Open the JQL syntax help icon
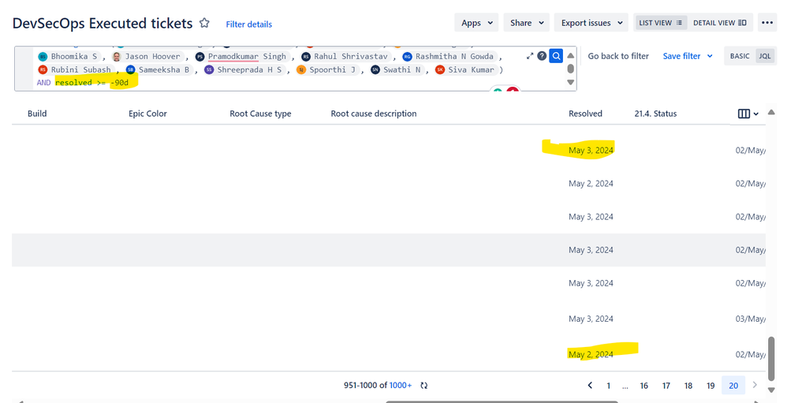Viewport: 787px width, 403px height. pyautogui.click(x=542, y=56)
